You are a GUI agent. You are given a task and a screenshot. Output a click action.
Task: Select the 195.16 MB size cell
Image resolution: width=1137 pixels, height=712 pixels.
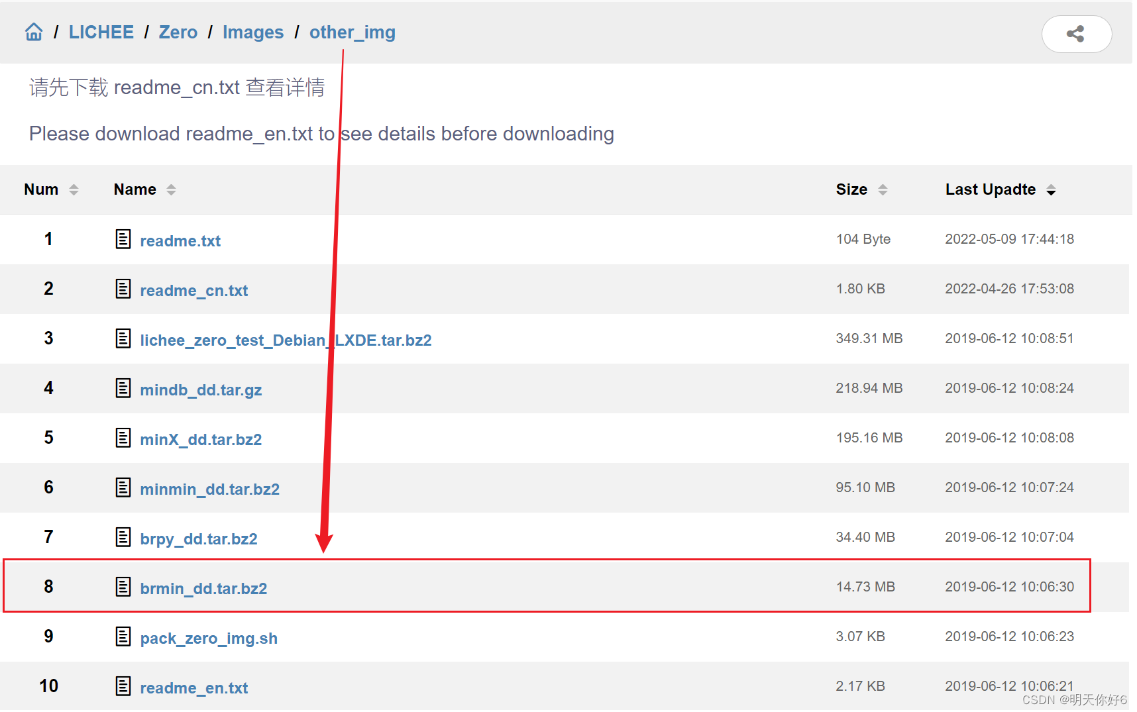(x=869, y=438)
